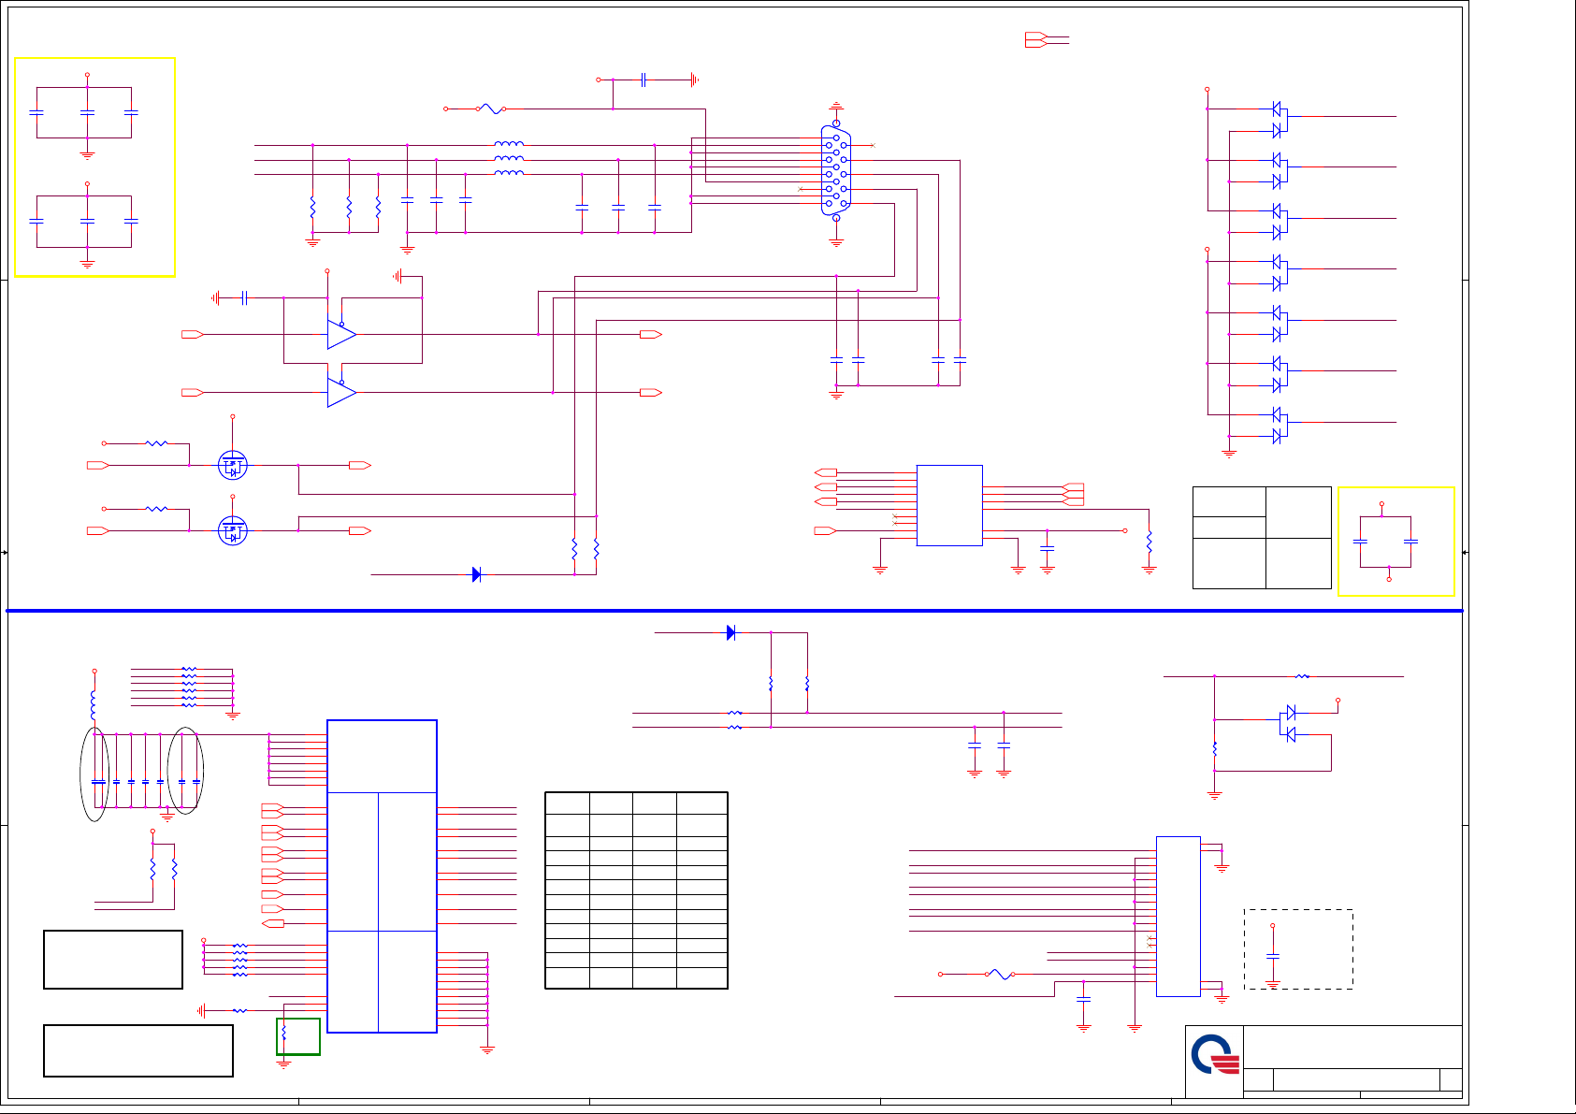The image size is (1576, 1114).
Task: Click the dual-diode pair in the lower-right circuit
Action: 1288,724
